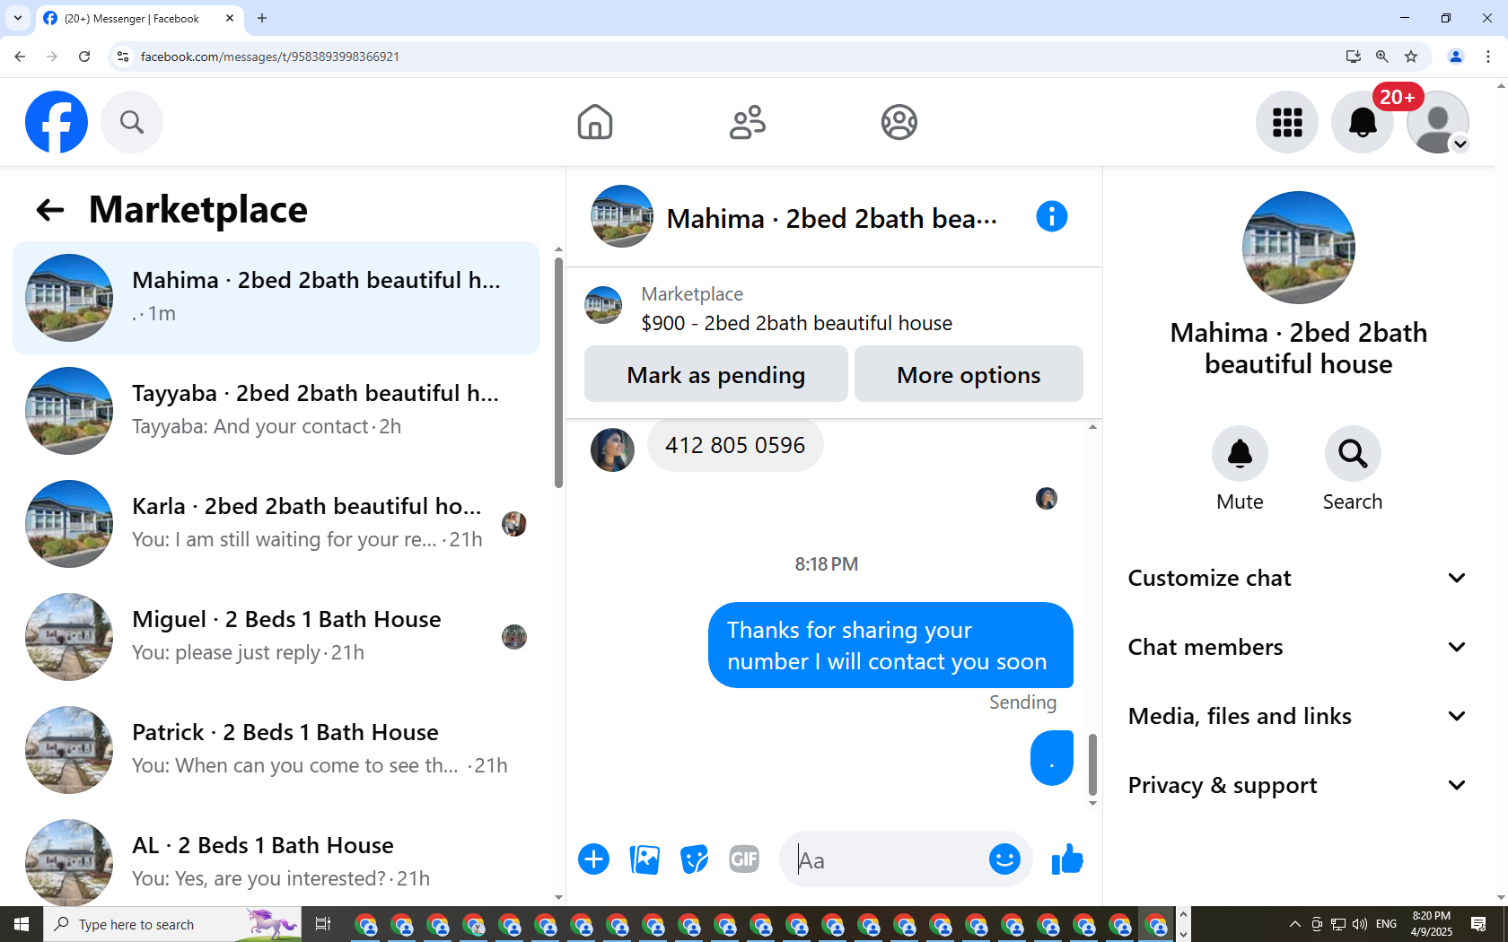Screen dimensions: 1508x942
Task: Open the taskbar volume control
Action: pos(1360,924)
